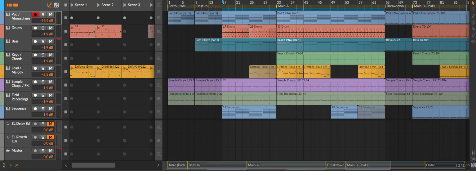Mute the Bass track
The image size is (476, 171).
pyautogui.click(x=50, y=42)
